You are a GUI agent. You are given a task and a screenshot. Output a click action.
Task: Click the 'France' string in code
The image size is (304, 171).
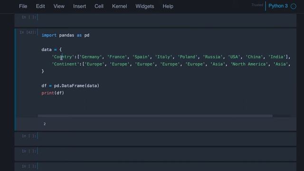pos(117,57)
